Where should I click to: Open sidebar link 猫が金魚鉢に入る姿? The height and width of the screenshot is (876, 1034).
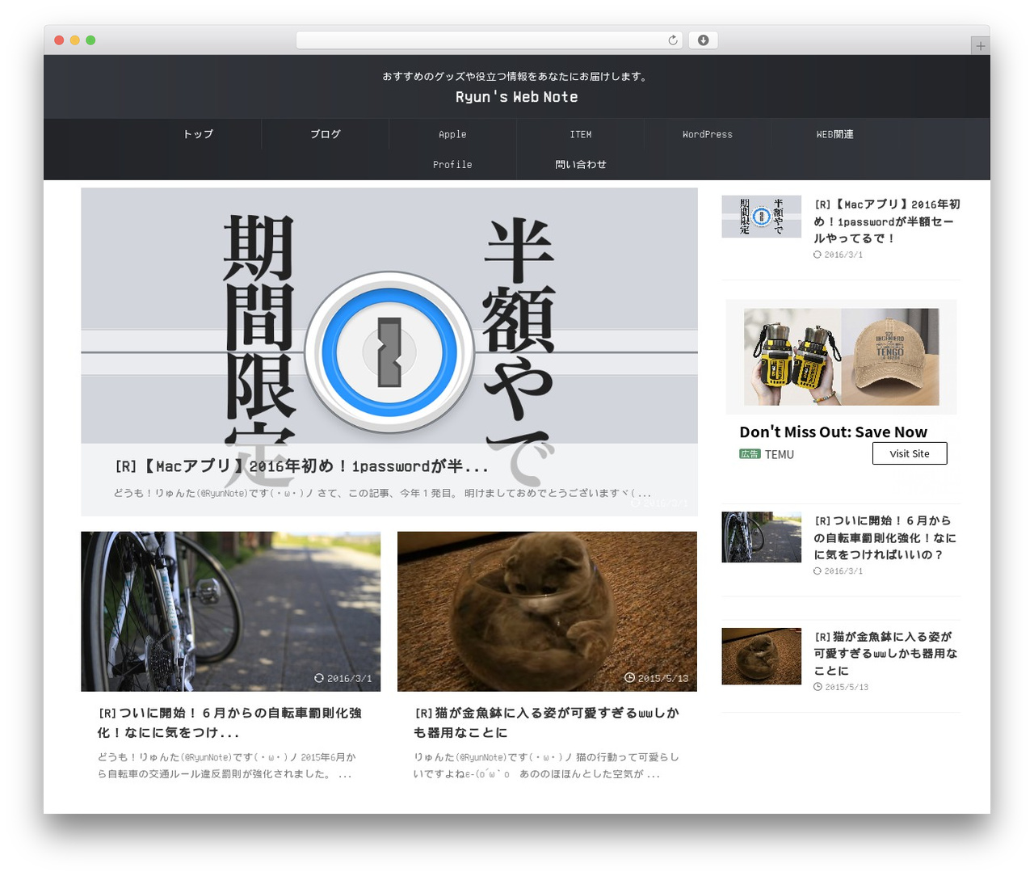coord(885,654)
